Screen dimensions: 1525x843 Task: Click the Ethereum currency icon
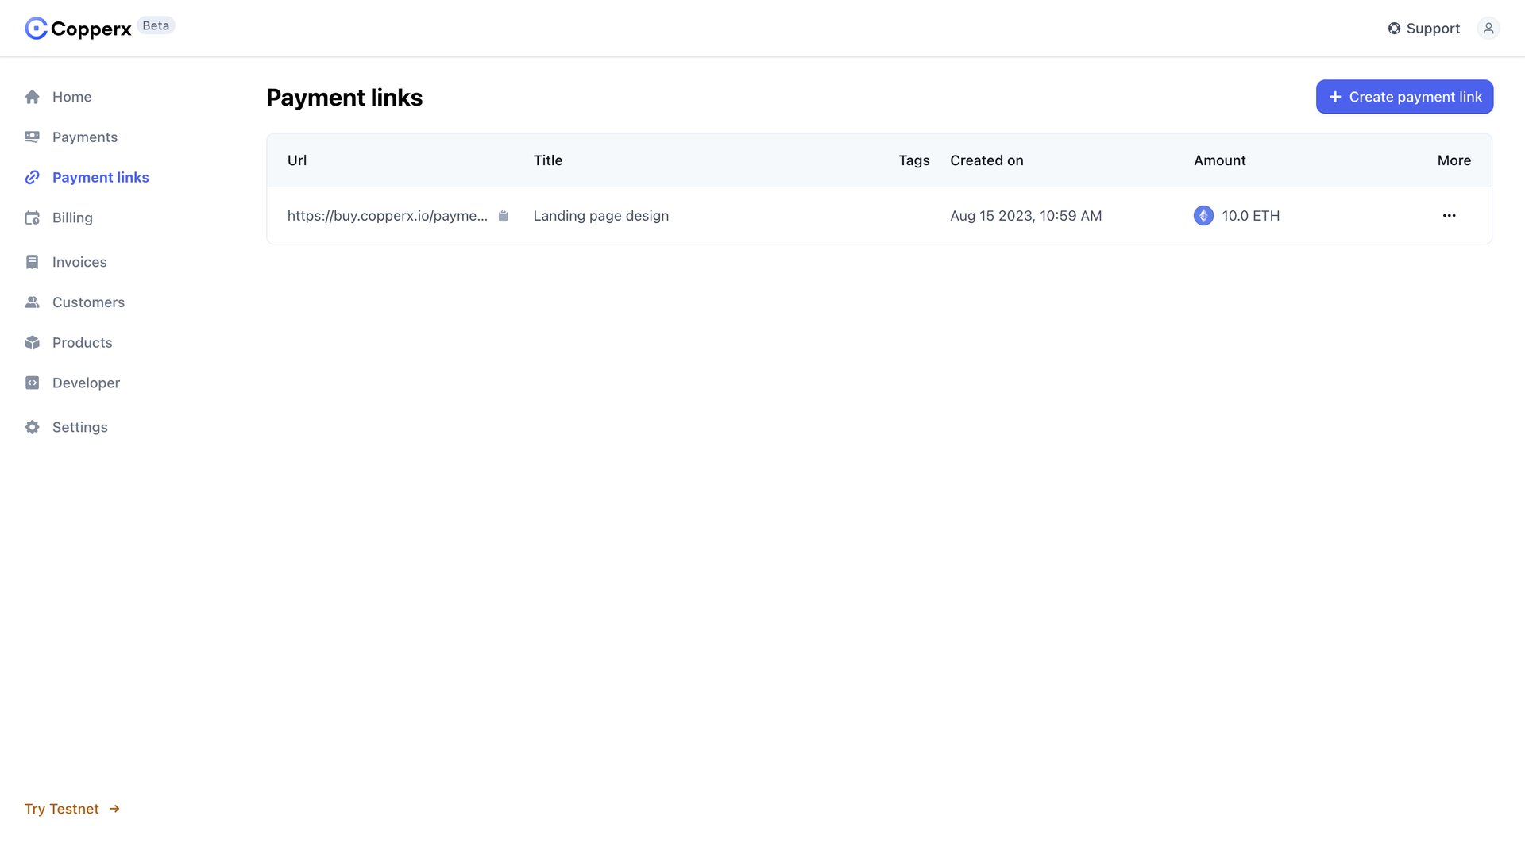(x=1203, y=215)
